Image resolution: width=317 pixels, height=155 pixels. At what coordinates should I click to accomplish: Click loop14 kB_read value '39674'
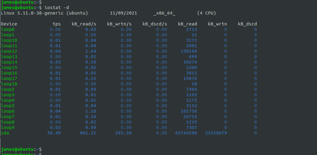click(190, 62)
